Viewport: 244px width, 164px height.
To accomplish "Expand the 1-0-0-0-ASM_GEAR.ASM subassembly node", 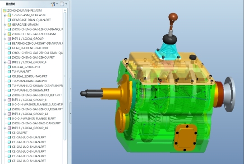I will [x=5, y=15].
